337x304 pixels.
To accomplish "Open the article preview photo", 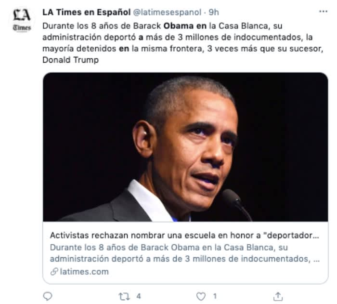I will click(185, 147).
